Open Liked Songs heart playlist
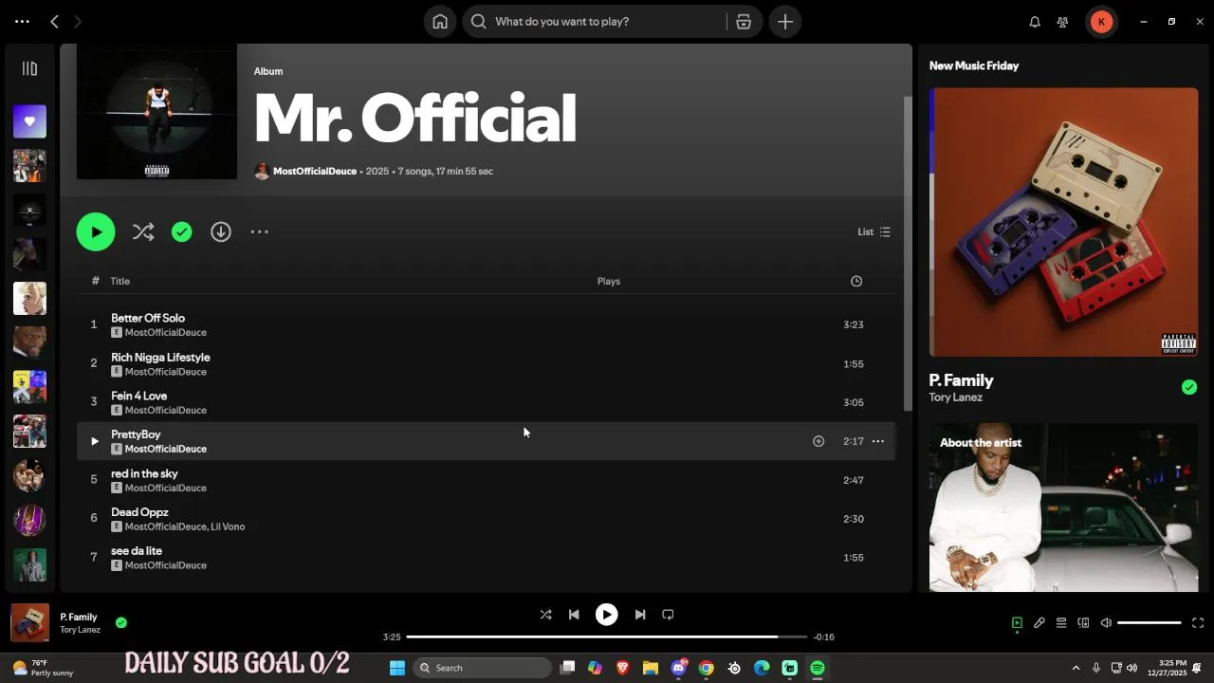The width and height of the screenshot is (1214, 683). (x=29, y=121)
